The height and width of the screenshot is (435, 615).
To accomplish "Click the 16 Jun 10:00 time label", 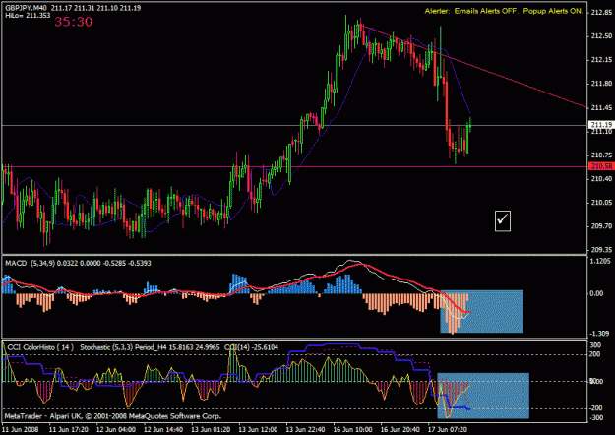I will [x=352, y=429].
